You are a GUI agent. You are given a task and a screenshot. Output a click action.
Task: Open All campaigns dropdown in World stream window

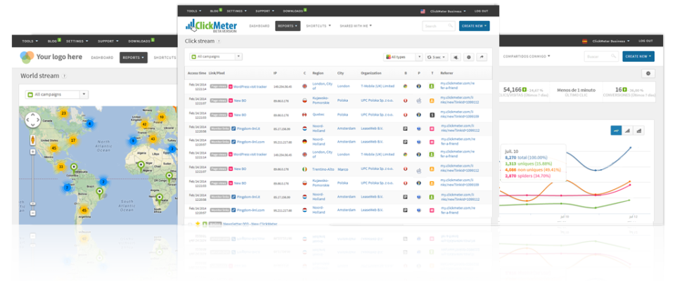pyautogui.click(x=56, y=95)
